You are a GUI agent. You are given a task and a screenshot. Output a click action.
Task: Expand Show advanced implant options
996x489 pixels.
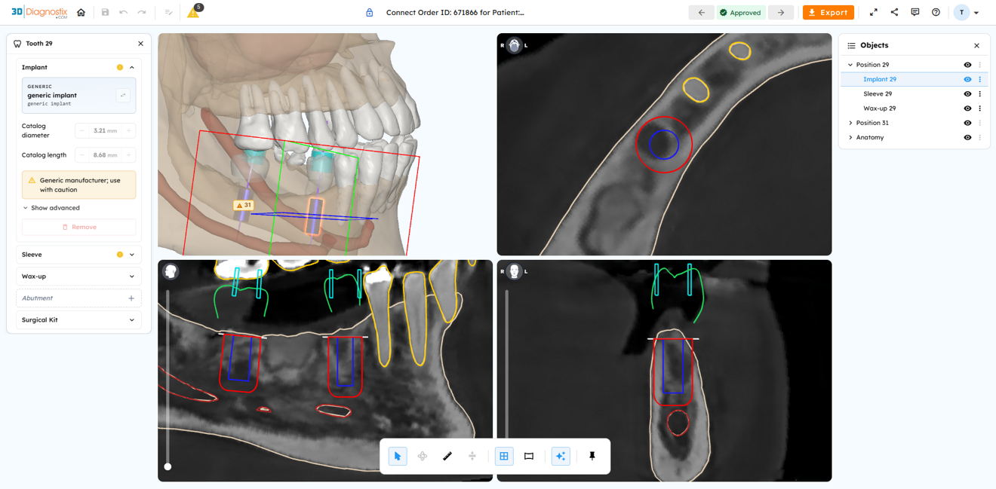point(51,208)
